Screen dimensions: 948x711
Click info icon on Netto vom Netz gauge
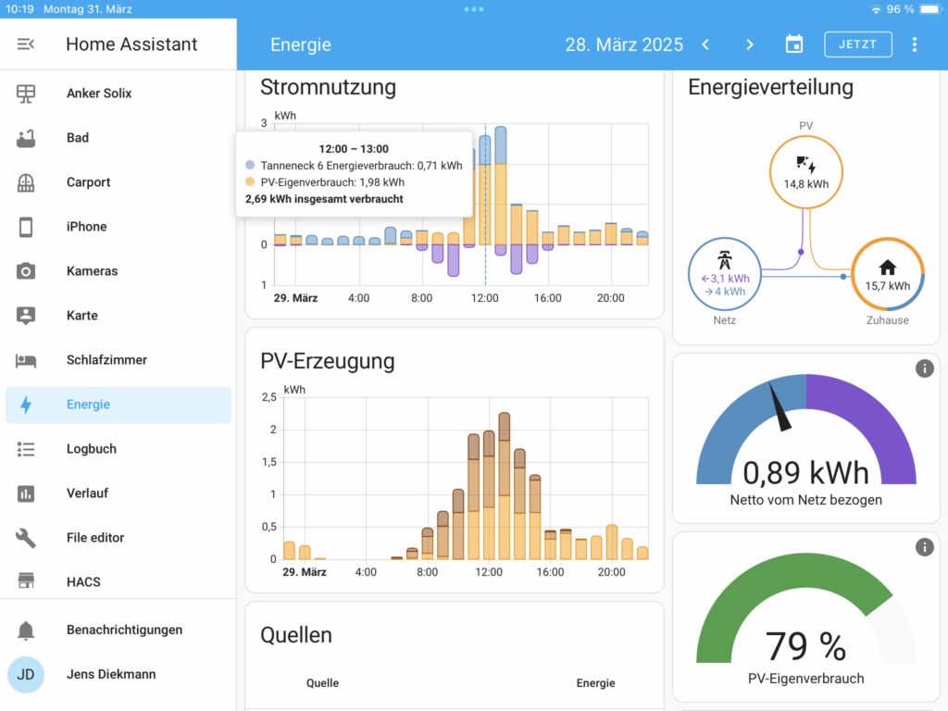tap(924, 368)
